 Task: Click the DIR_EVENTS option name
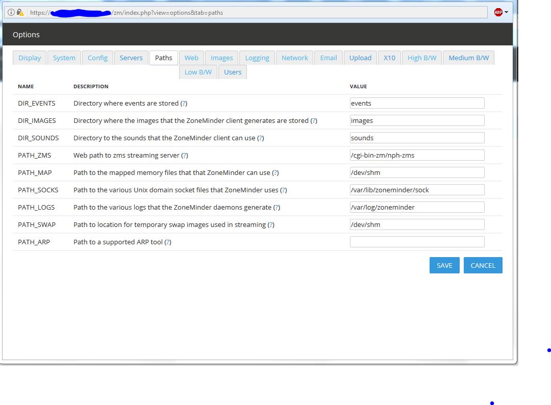(37, 103)
